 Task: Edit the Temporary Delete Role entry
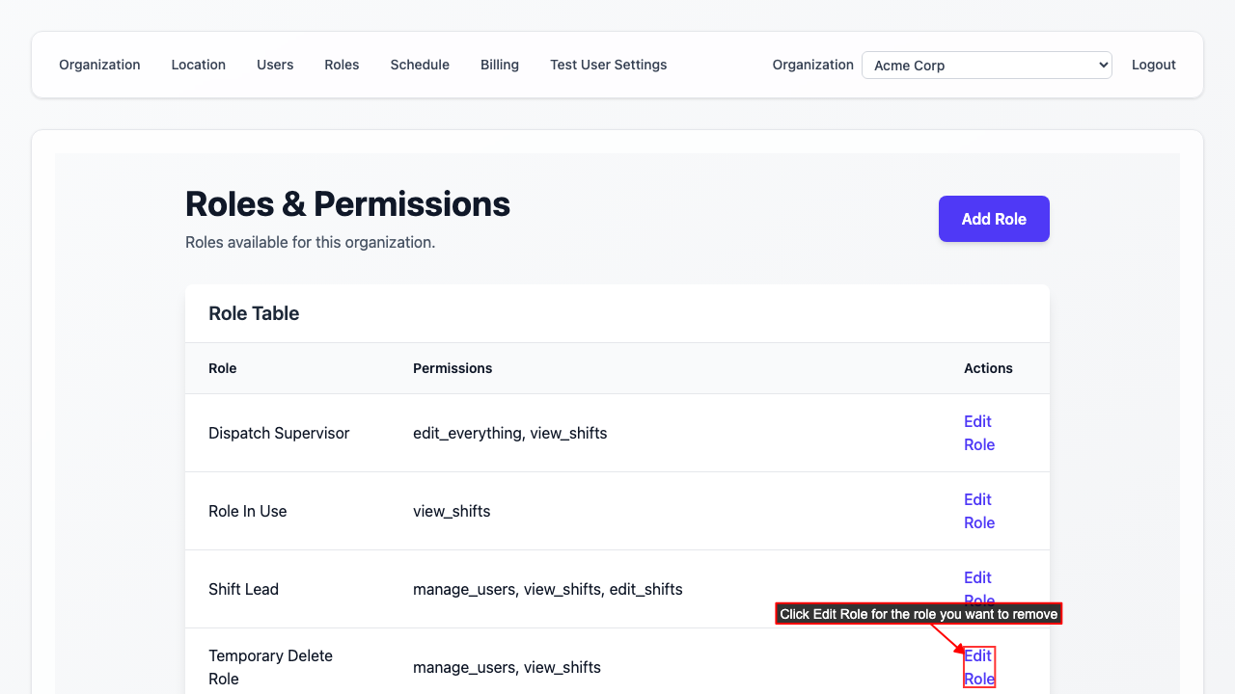pyautogui.click(x=978, y=667)
